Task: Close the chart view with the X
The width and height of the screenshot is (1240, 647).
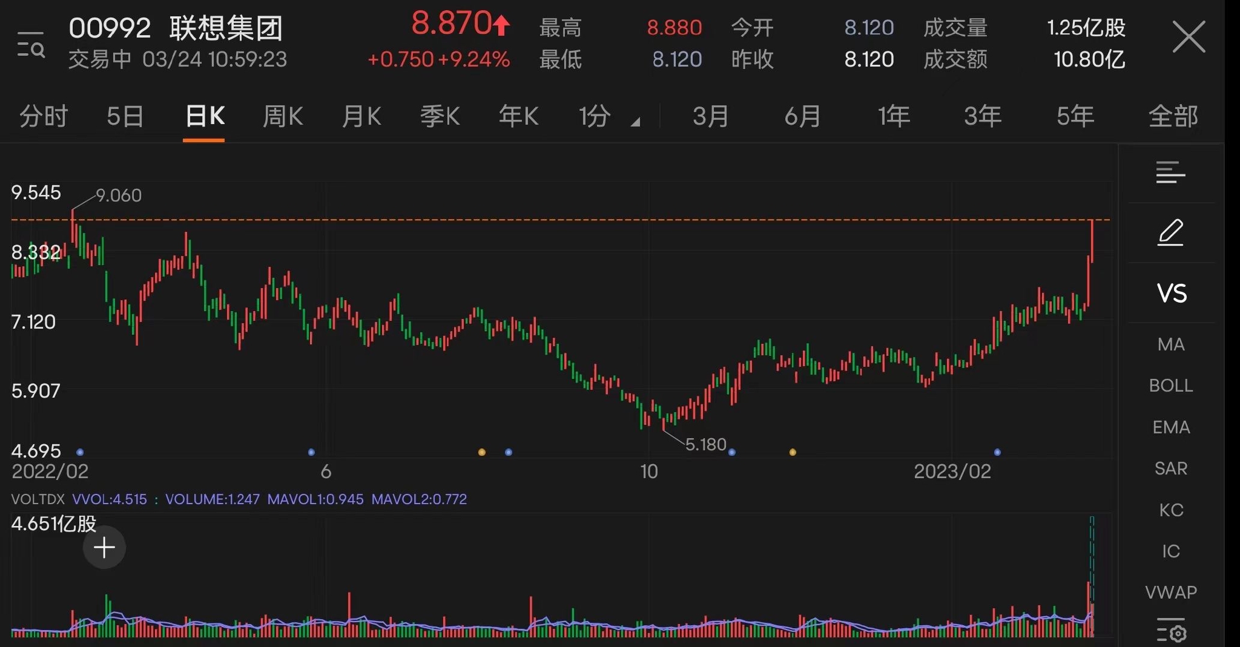Action: [x=1189, y=37]
